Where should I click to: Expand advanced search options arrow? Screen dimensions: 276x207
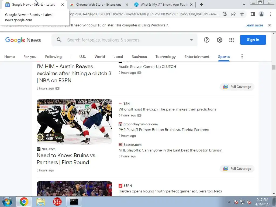click(191, 40)
